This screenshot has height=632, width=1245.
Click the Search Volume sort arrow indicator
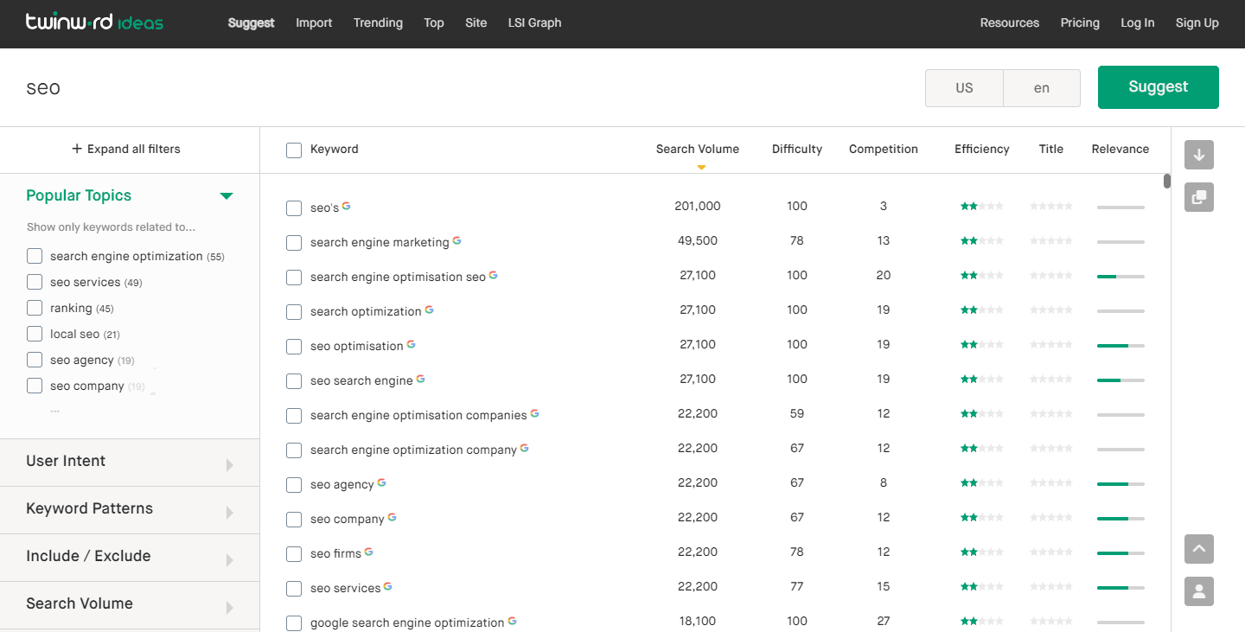point(701,167)
